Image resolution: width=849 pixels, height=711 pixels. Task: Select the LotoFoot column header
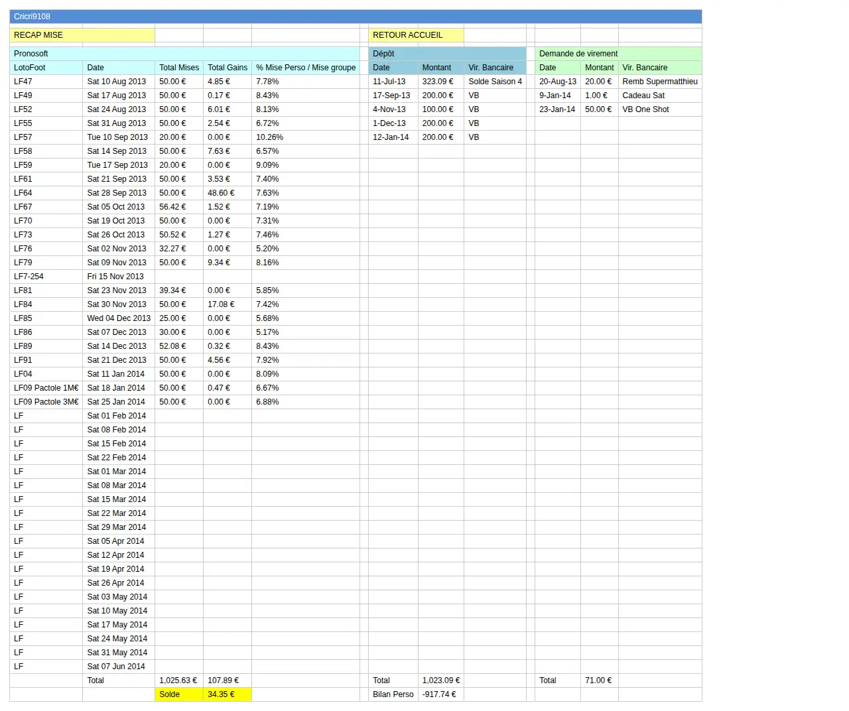[46, 68]
